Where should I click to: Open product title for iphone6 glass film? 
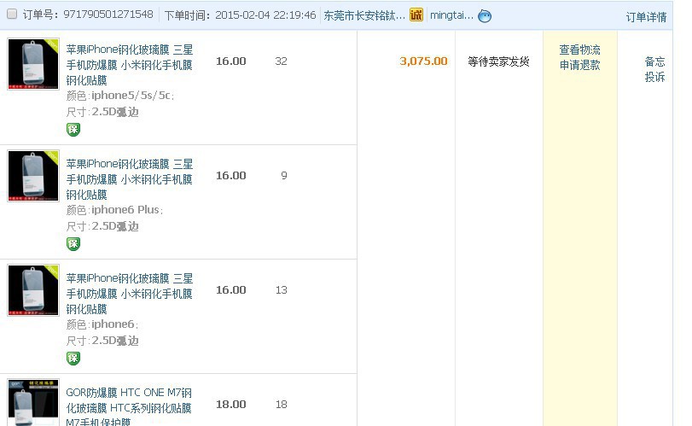130,294
